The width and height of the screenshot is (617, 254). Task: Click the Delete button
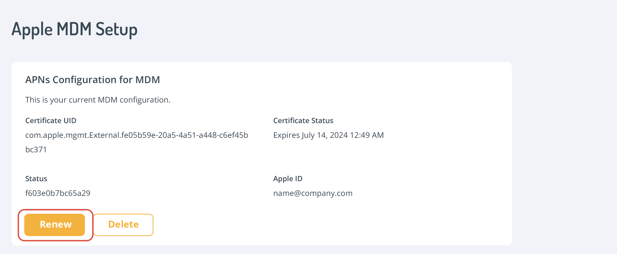(123, 225)
